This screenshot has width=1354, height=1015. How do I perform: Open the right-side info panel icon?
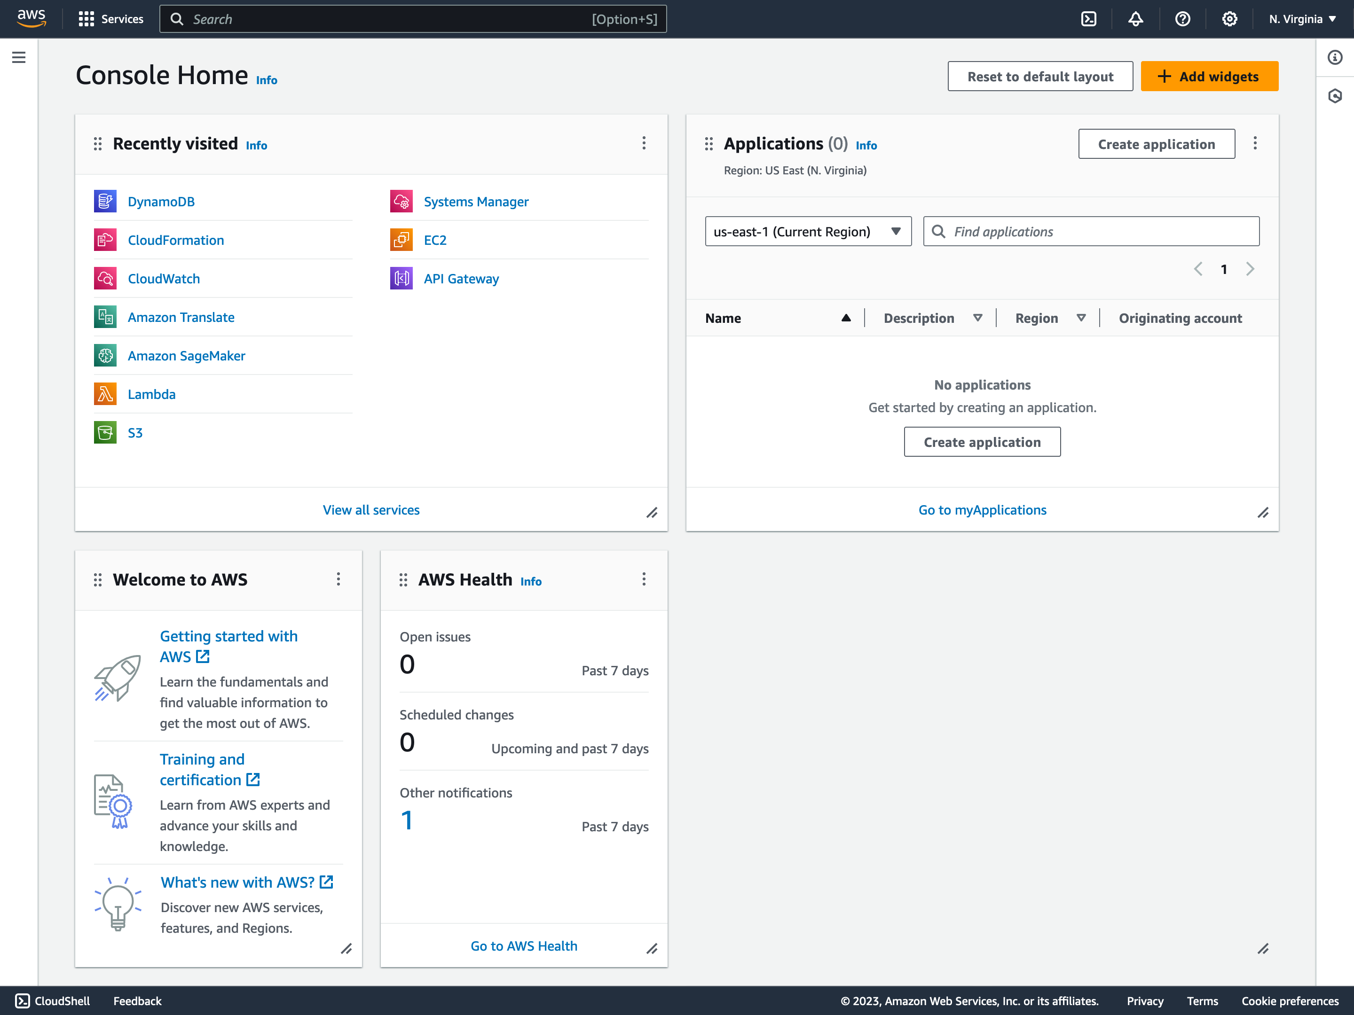(x=1335, y=57)
